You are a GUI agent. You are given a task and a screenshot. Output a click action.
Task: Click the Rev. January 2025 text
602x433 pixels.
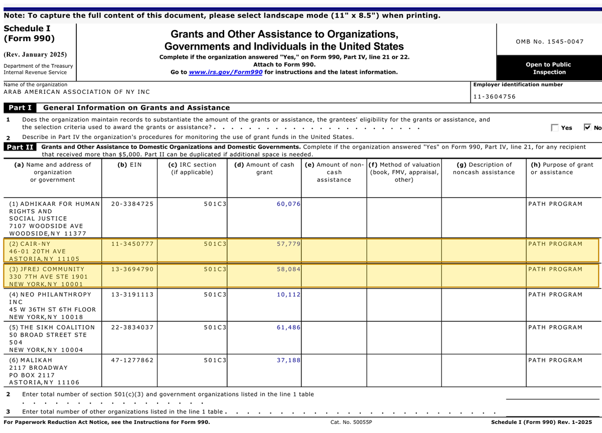click(x=35, y=54)
